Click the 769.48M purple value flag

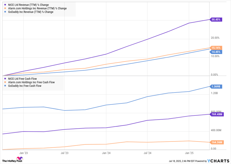tap(216, 114)
